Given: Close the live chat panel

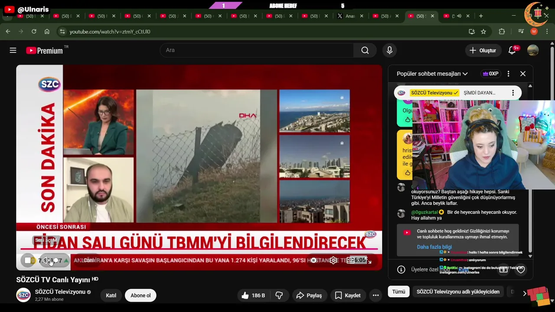Looking at the screenshot, I should [x=523, y=74].
